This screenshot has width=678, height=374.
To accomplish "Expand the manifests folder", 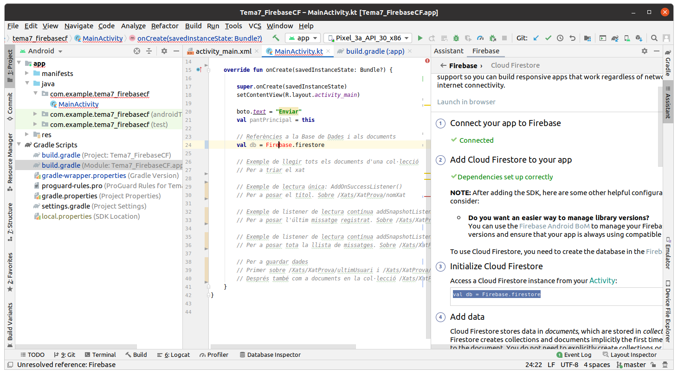I will (27, 74).
